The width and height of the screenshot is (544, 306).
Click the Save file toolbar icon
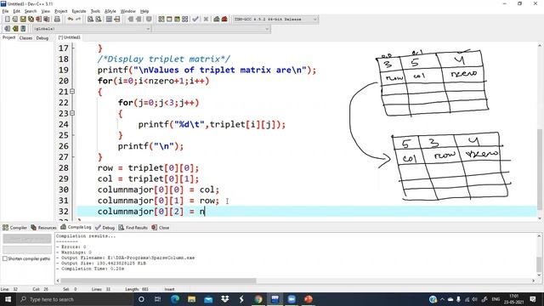[x=23, y=19]
